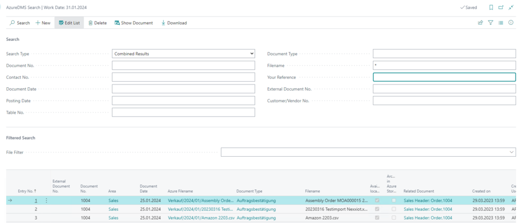520x223 pixels.
Task: Toggle Available locally checkbox for Amazon 2203.csv
Action: [x=377, y=218]
